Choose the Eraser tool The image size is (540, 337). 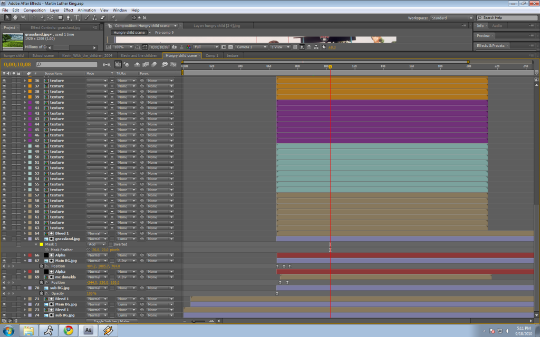[102, 17]
